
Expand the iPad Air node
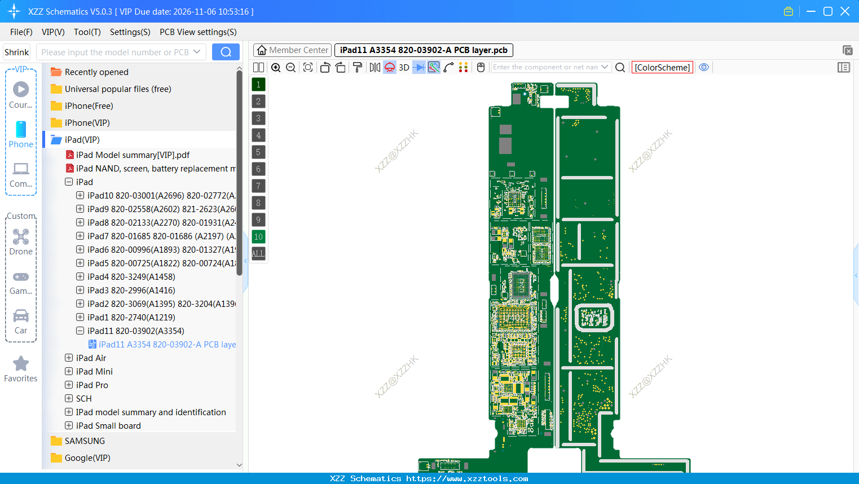point(69,358)
